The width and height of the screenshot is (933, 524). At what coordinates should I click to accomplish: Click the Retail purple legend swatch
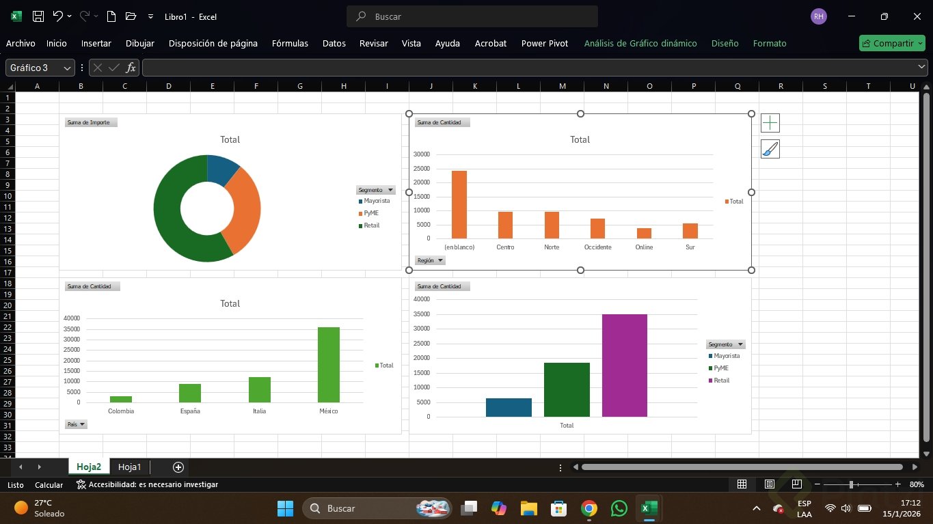[710, 381]
